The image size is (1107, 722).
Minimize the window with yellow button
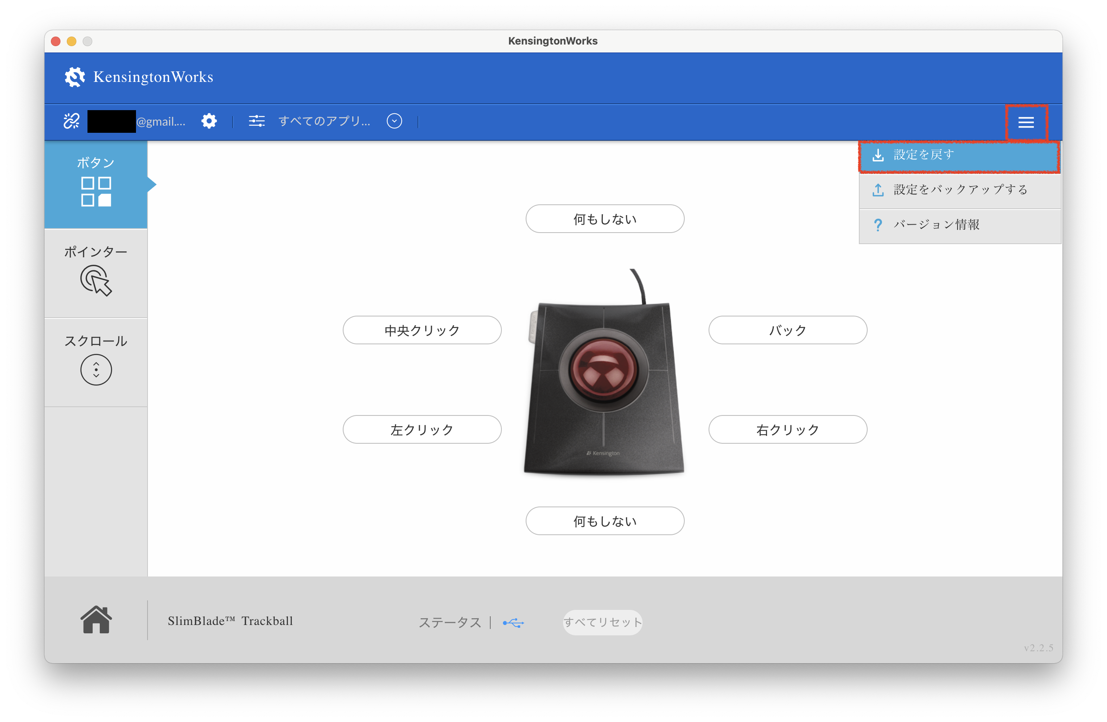pyautogui.click(x=72, y=41)
